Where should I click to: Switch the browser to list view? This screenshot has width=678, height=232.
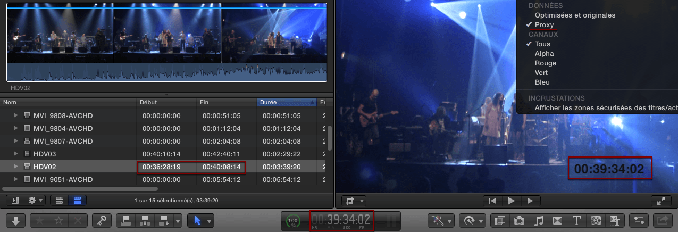coord(78,201)
